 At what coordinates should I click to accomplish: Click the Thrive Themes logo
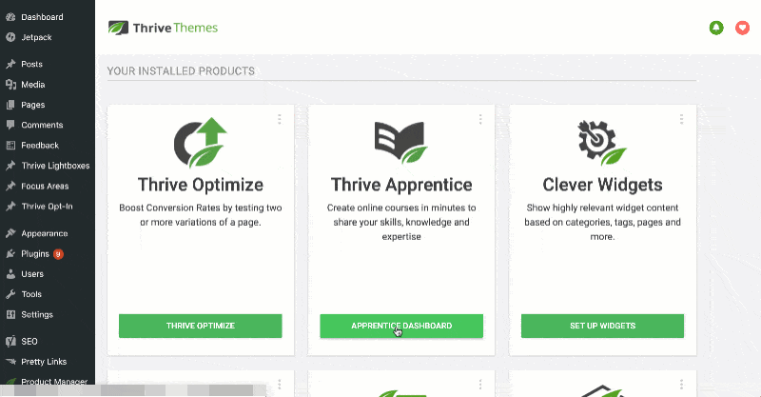pos(163,28)
